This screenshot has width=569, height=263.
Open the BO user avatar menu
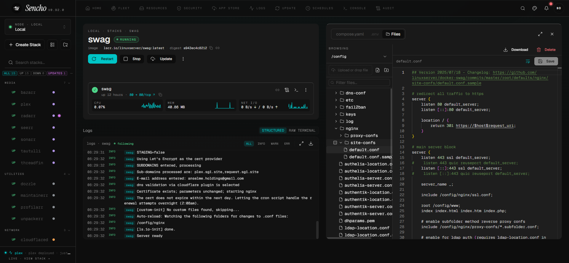coord(559,8)
